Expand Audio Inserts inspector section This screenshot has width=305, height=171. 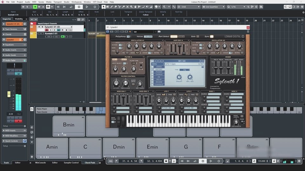pos(4,50)
